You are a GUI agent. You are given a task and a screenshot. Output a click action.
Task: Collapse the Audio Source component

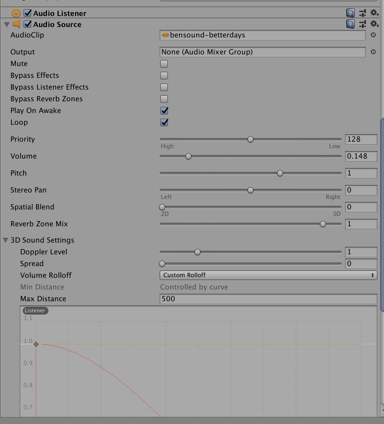coord(6,24)
